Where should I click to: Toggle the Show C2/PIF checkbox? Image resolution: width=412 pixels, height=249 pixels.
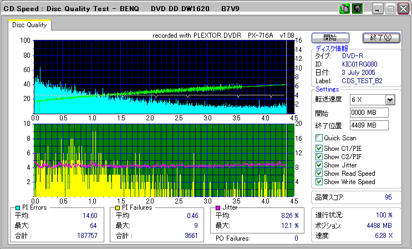coord(319,156)
